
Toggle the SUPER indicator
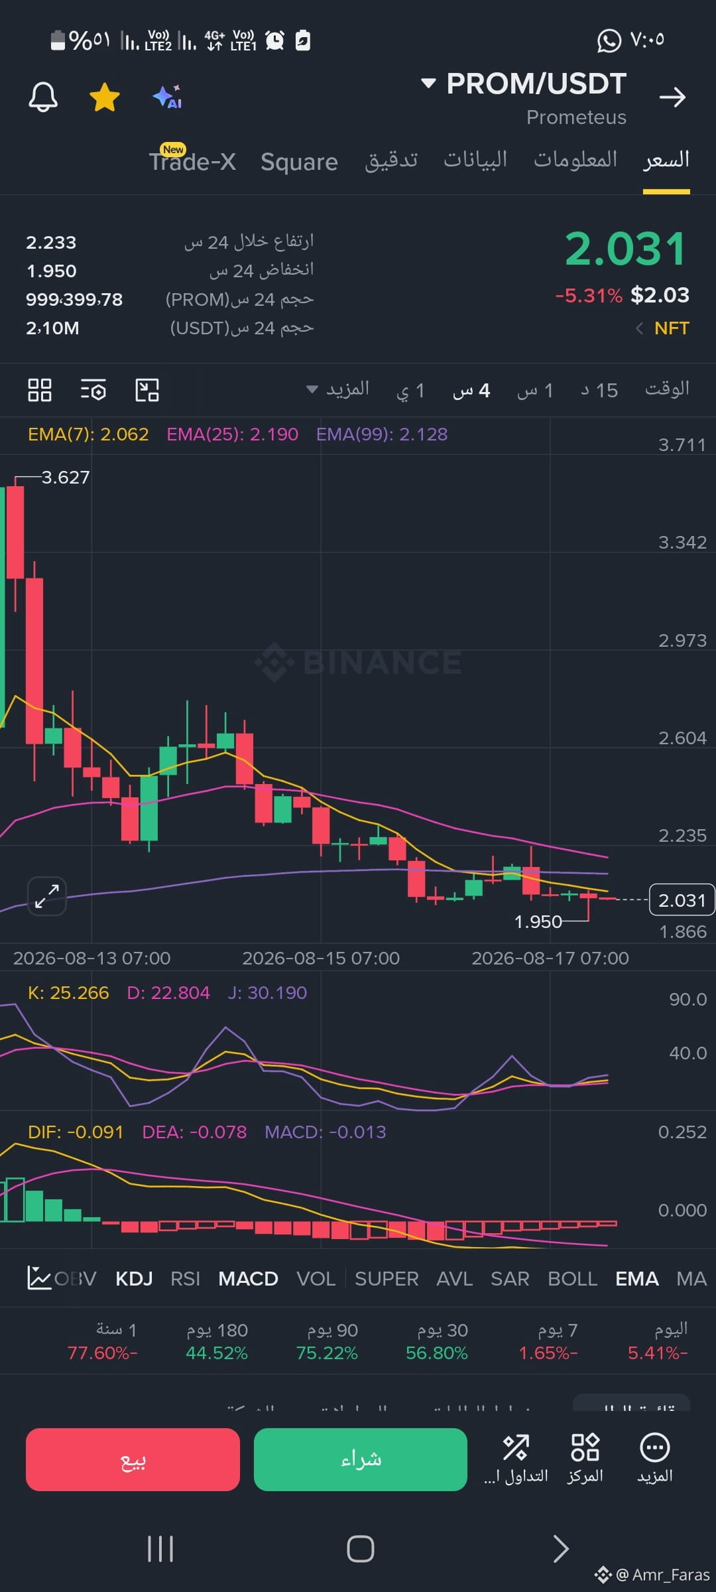point(387,1278)
